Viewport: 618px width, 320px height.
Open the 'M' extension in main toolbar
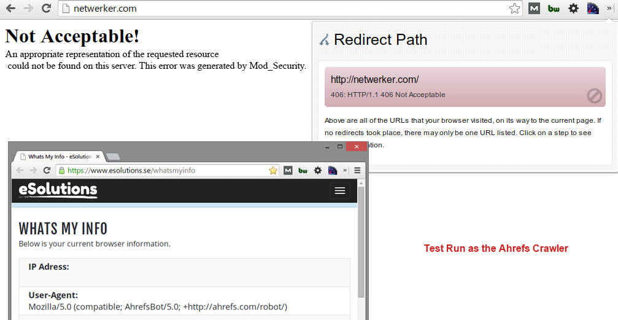point(534,9)
